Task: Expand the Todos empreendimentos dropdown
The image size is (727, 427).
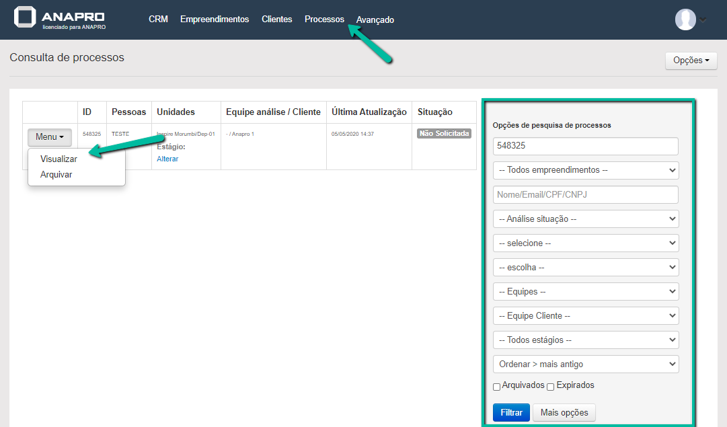Action: click(586, 171)
